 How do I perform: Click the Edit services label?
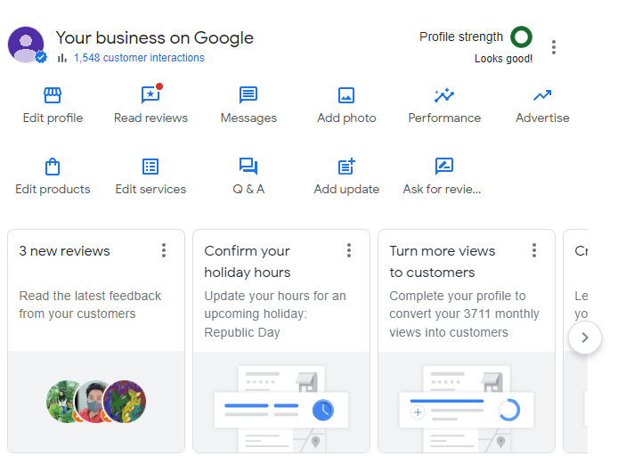click(150, 190)
